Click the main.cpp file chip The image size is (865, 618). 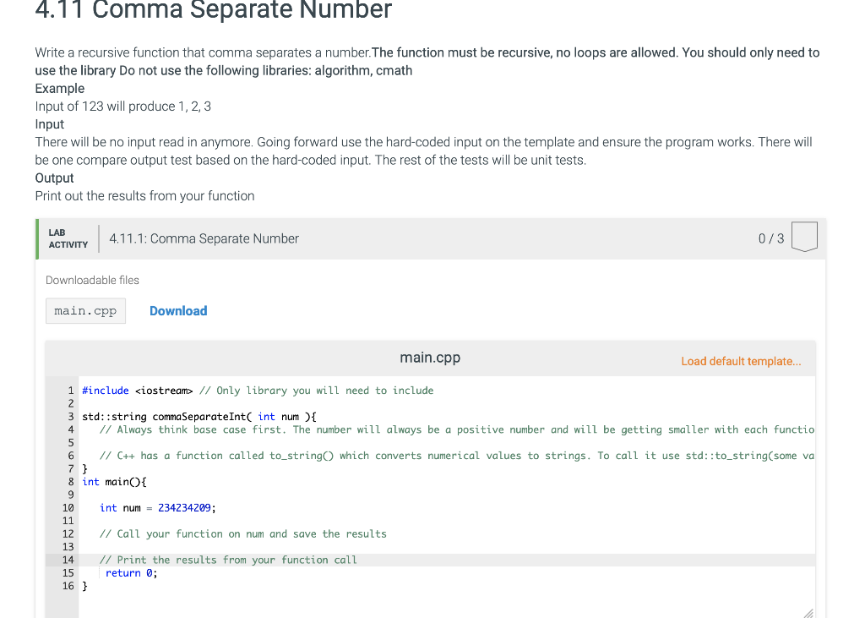pos(85,310)
